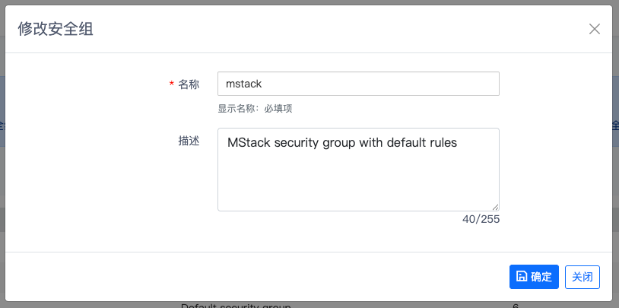Click the Default security group row behind dialog

point(236,306)
